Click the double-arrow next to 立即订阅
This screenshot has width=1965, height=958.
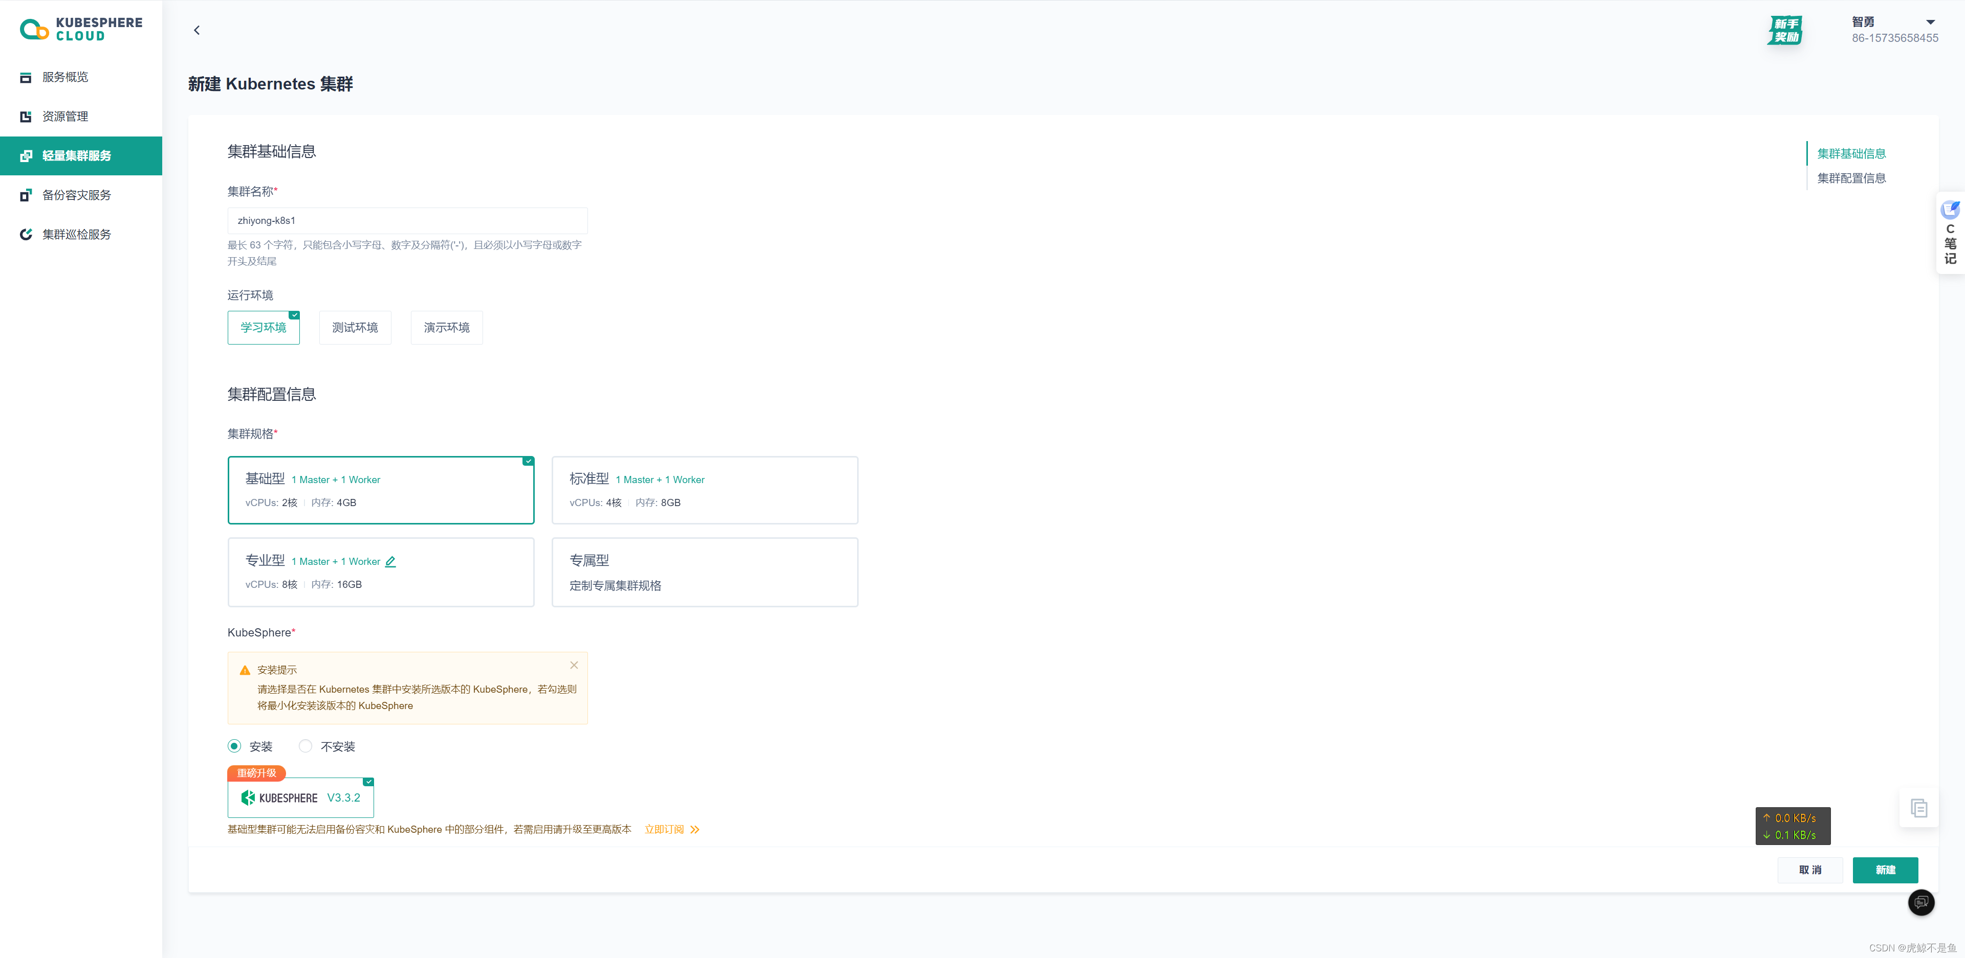[695, 829]
